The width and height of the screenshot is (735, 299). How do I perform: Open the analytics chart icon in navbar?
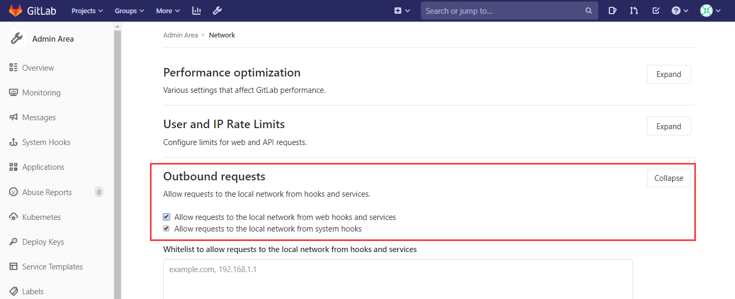coord(196,11)
